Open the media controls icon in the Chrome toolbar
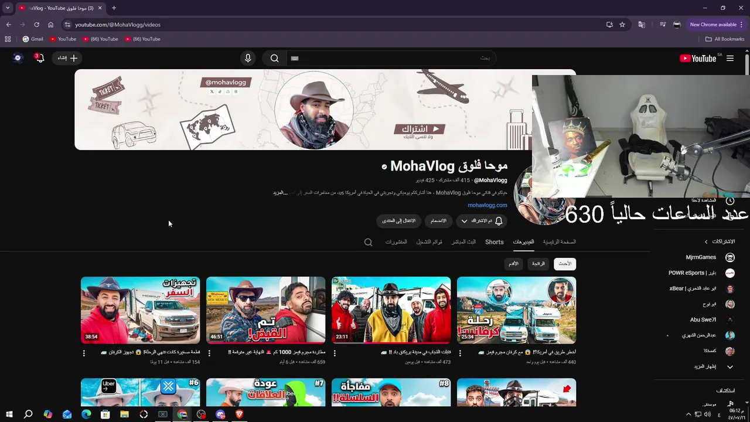The height and width of the screenshot is (422, 750). 663,25
